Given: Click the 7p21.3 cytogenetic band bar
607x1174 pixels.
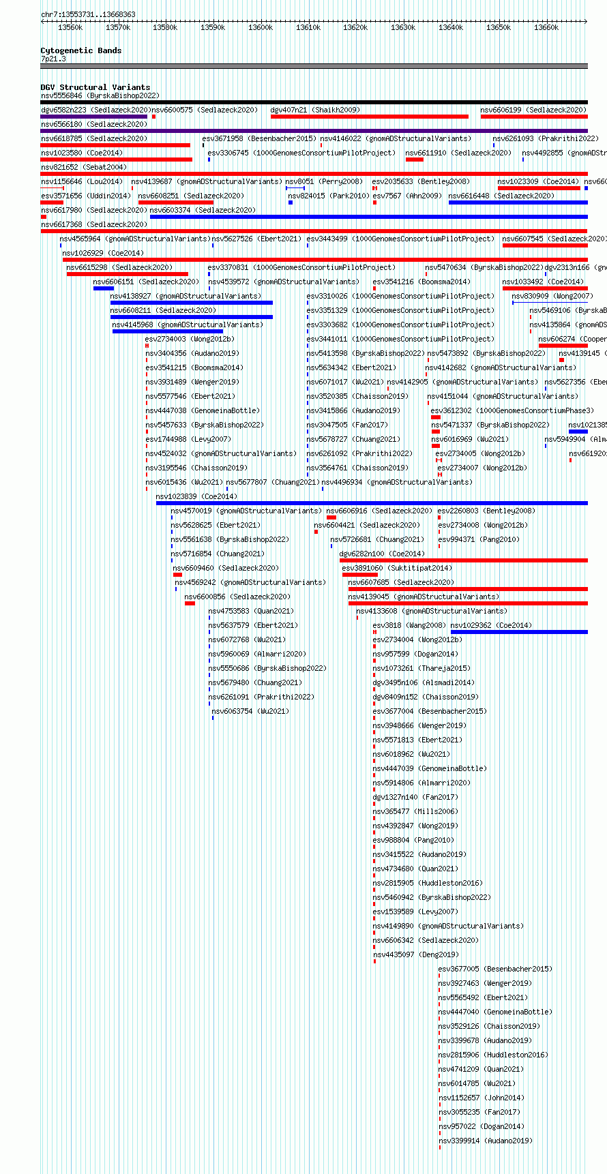Looking at the screenshot, I should coord(314,66).
